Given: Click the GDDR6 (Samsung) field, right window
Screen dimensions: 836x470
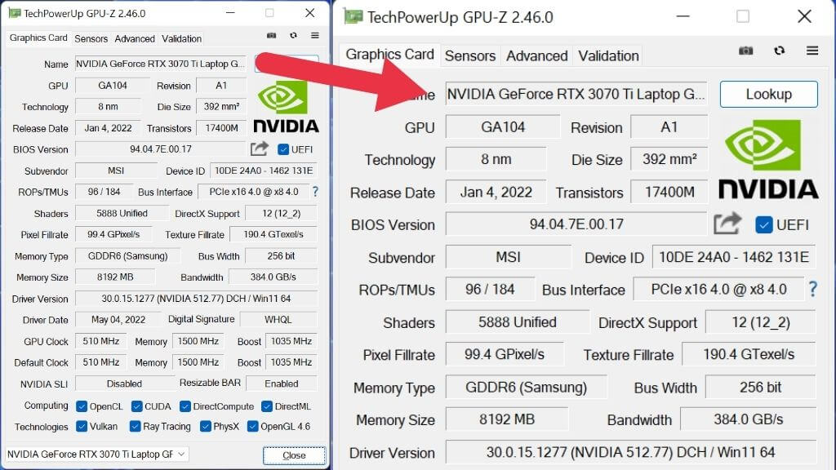Looking at the screenshot, I should (526, 388).
